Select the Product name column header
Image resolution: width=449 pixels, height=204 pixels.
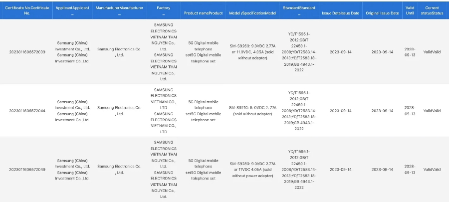click(x=203, y=12)
